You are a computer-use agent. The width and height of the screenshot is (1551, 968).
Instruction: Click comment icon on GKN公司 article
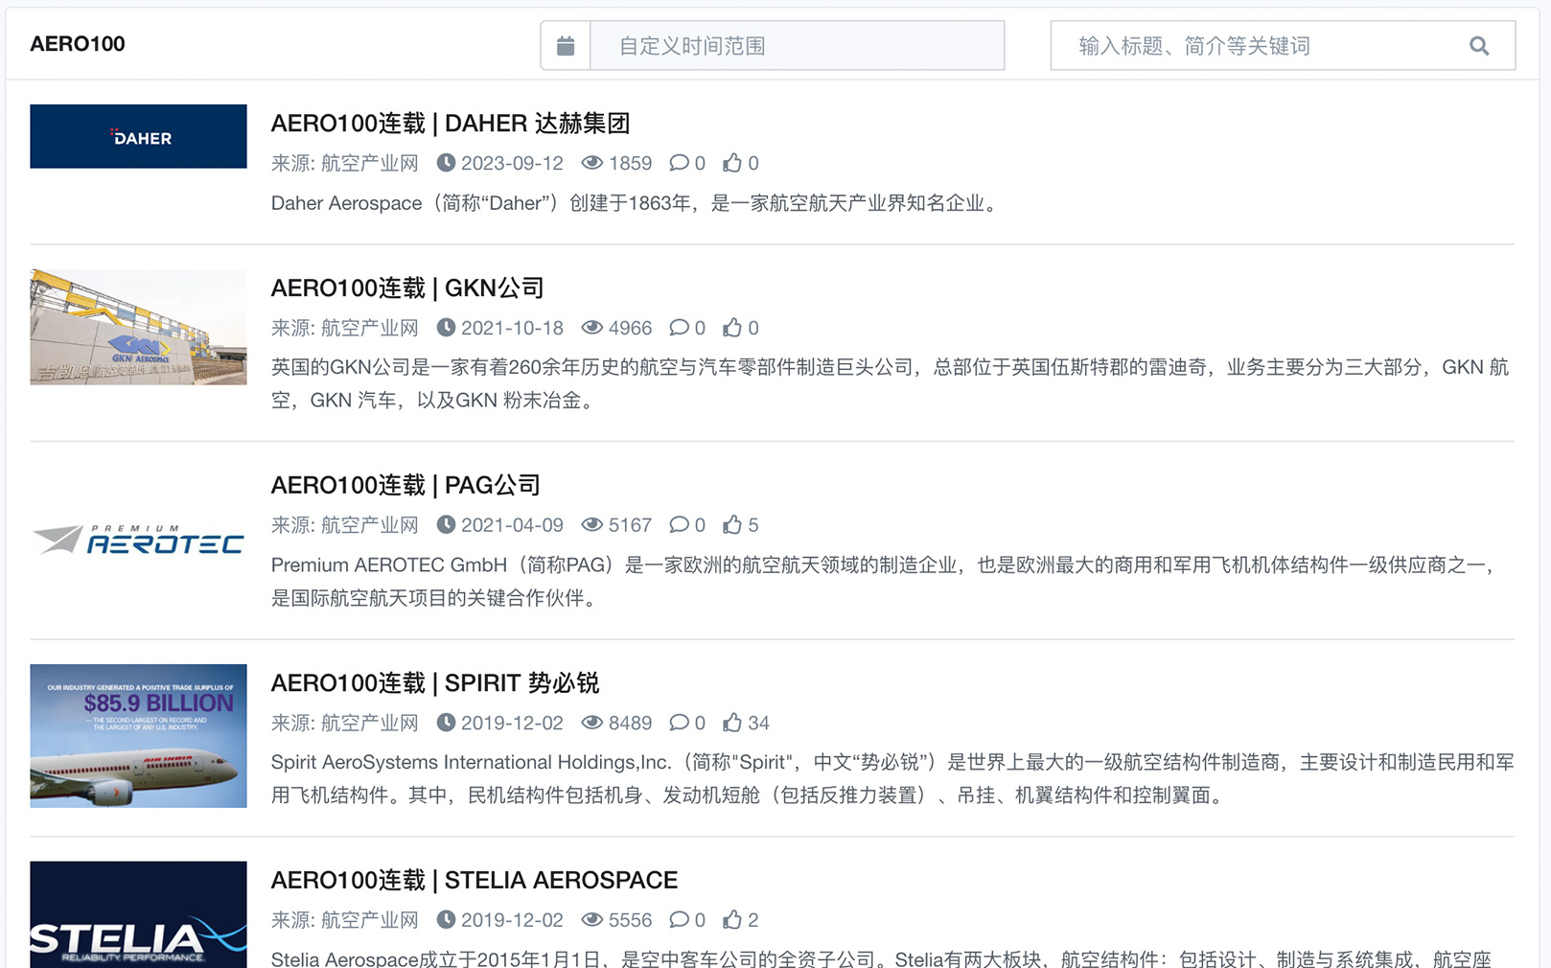pos(679,328)
